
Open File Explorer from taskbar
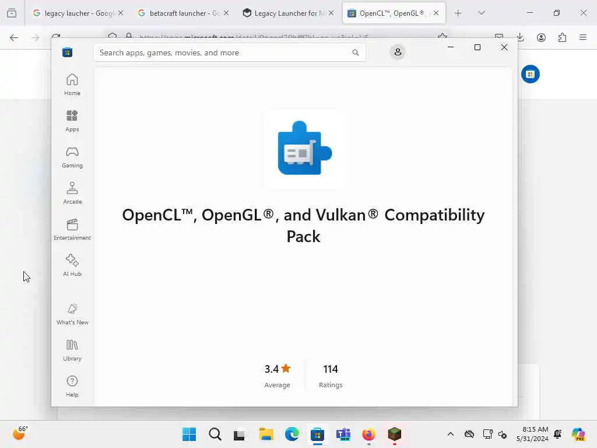pyautogui.click(x=266, y=434)
